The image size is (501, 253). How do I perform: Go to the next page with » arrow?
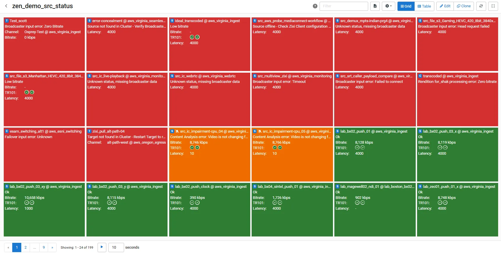[52, 247]
